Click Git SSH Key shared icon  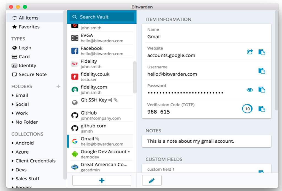pos(110,100)
